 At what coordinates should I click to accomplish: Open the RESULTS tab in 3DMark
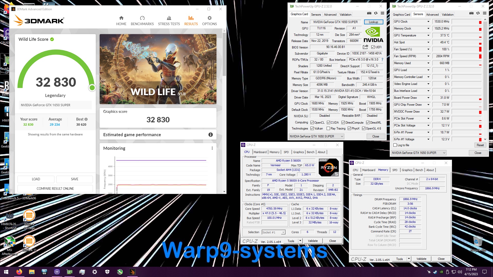coord(191,21)
